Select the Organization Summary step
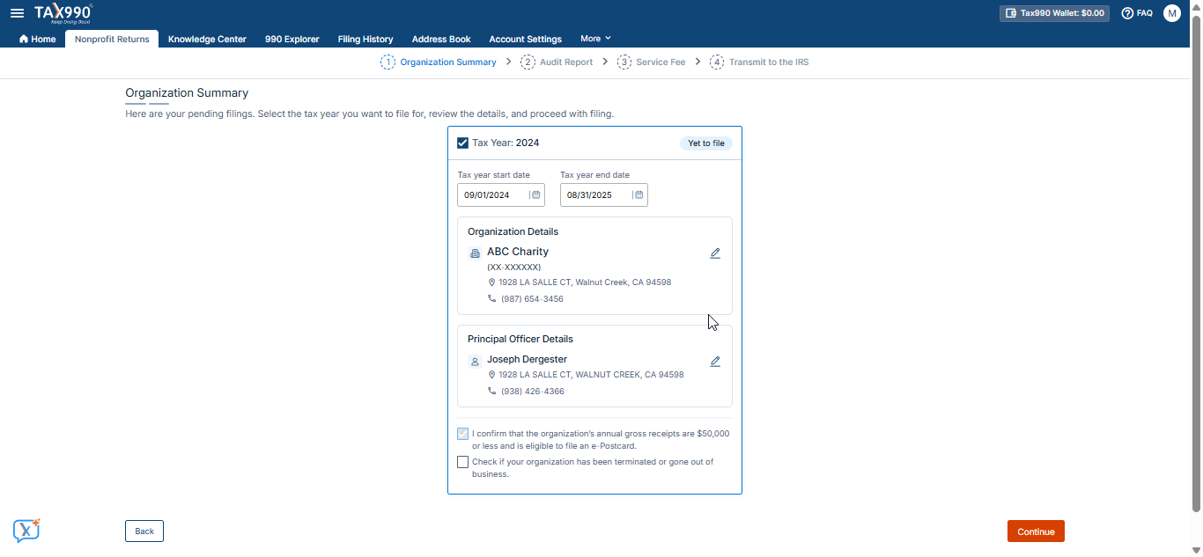The width and height of the screenshot is (1203, 557). (439, 62)
